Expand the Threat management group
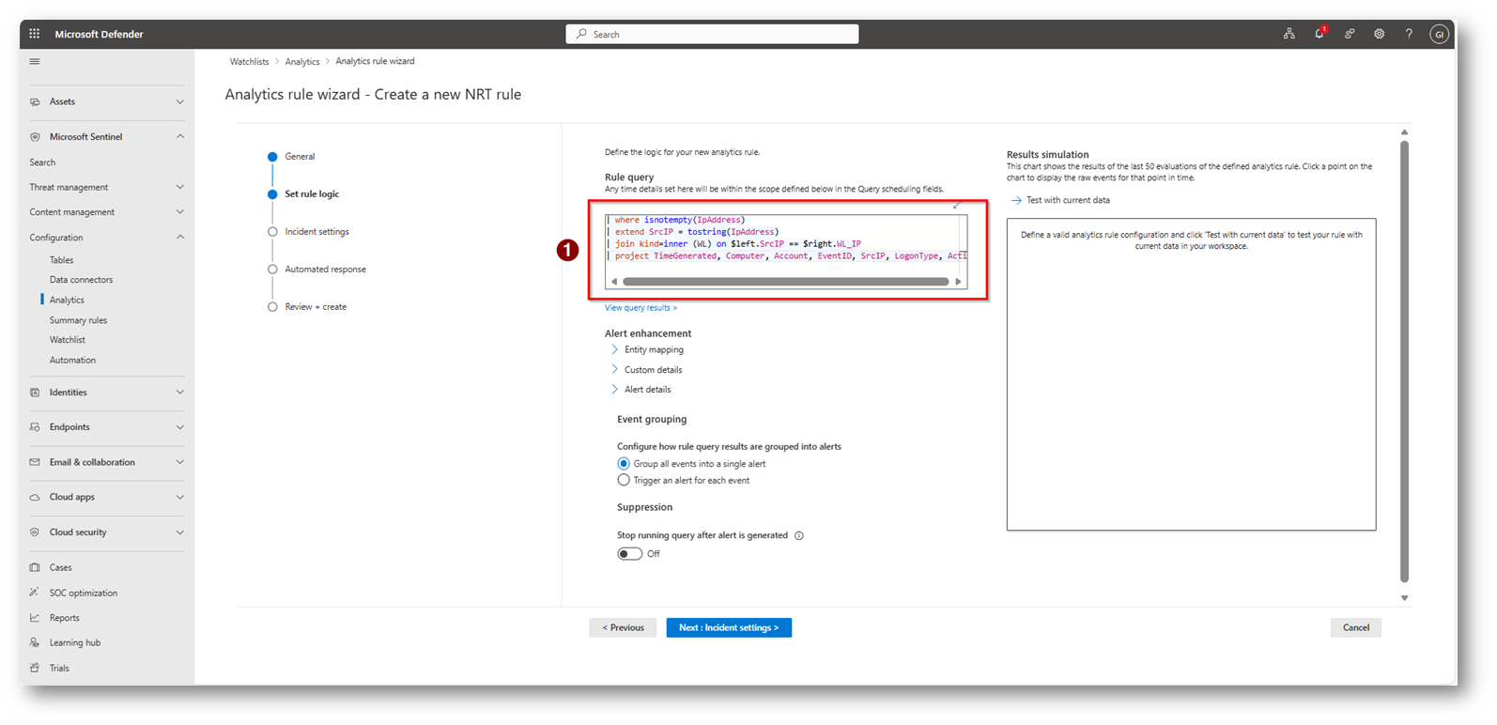The height and width of the screenshot is (725, 1497). point(179,188)
